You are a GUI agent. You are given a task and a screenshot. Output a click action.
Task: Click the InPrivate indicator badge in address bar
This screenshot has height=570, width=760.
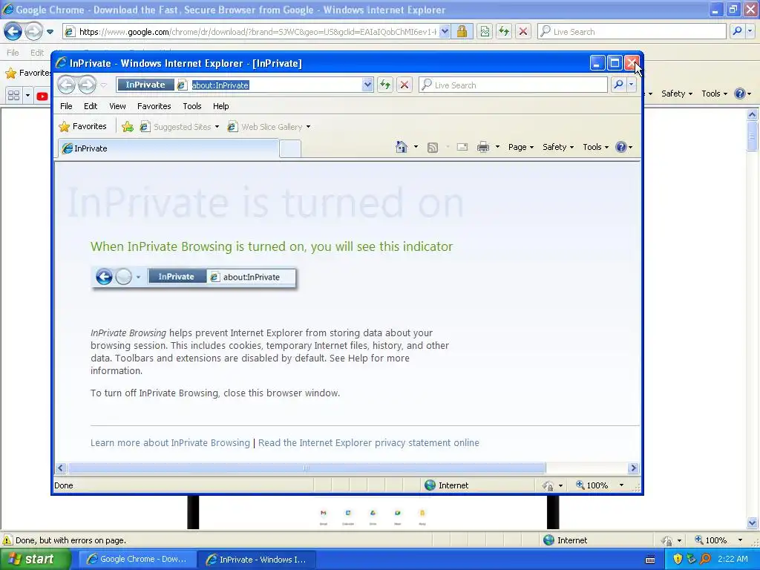point(145,85)
